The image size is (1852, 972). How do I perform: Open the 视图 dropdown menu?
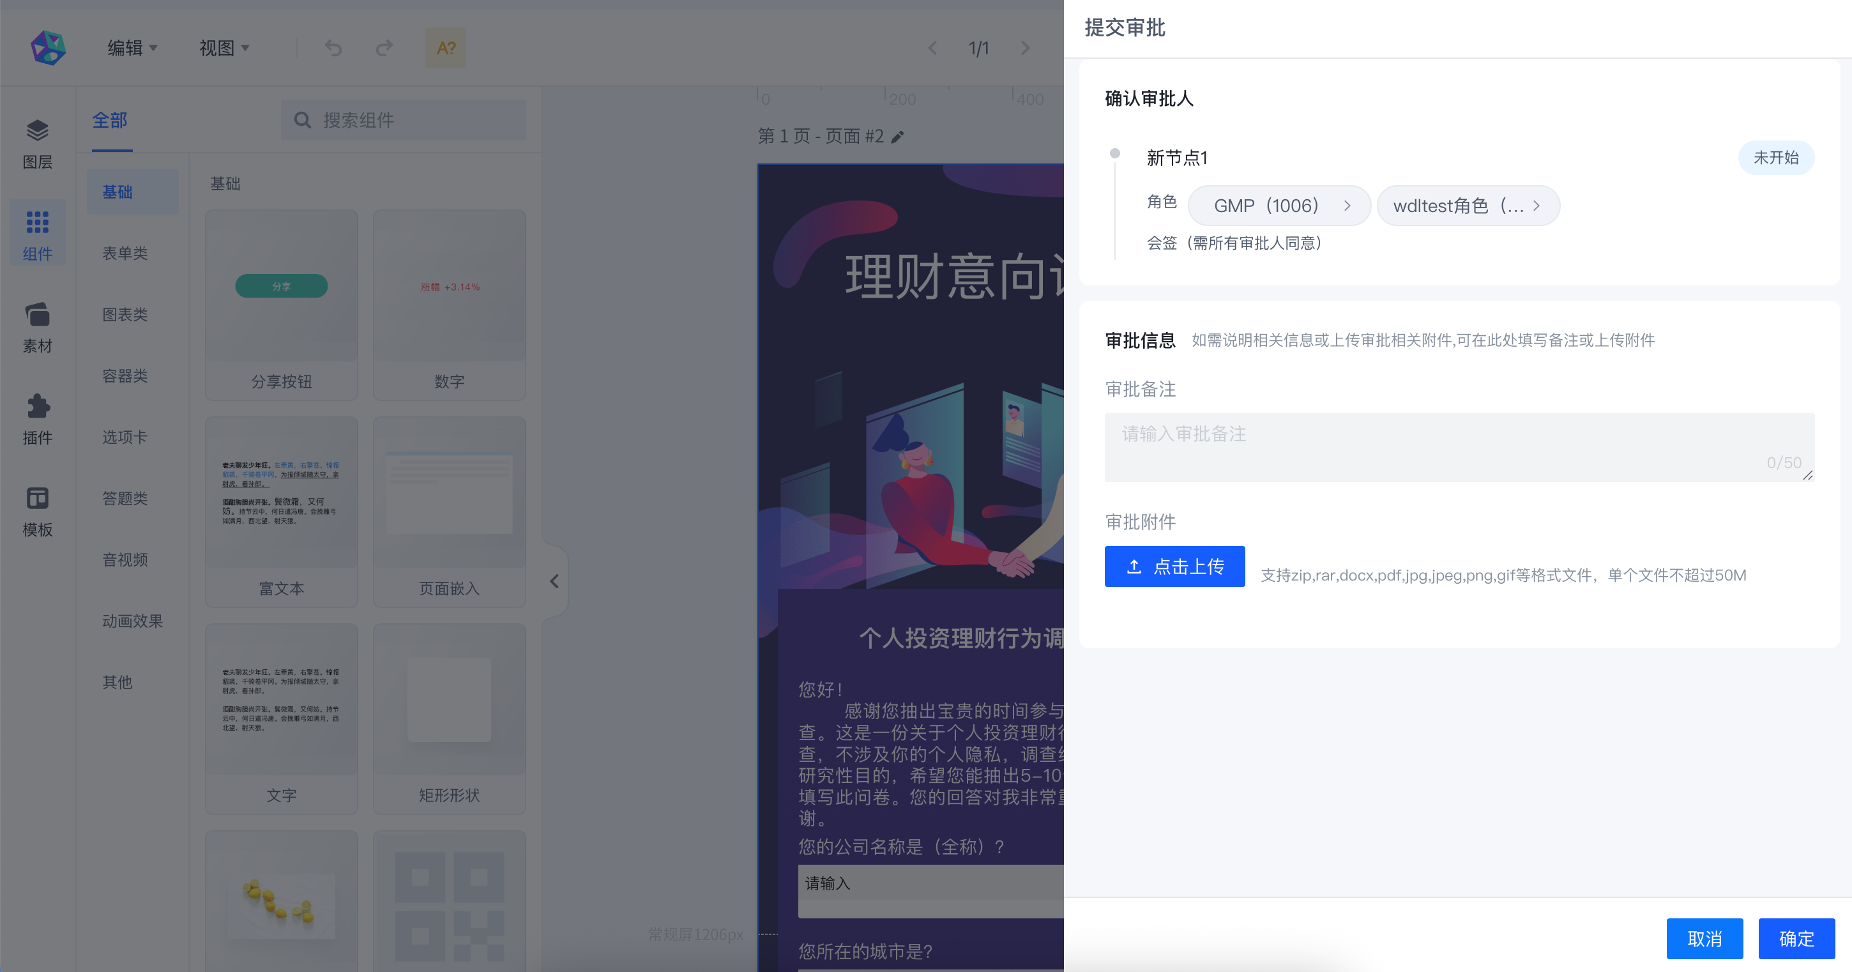tap(224, 48)
